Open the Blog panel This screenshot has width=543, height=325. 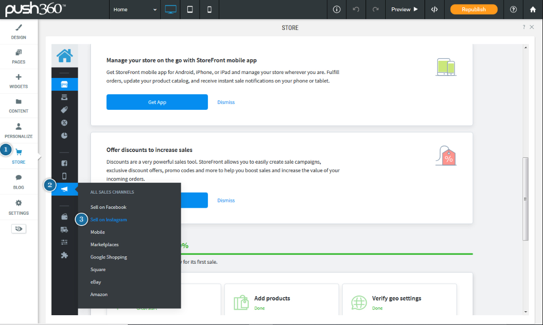point(19,182)
